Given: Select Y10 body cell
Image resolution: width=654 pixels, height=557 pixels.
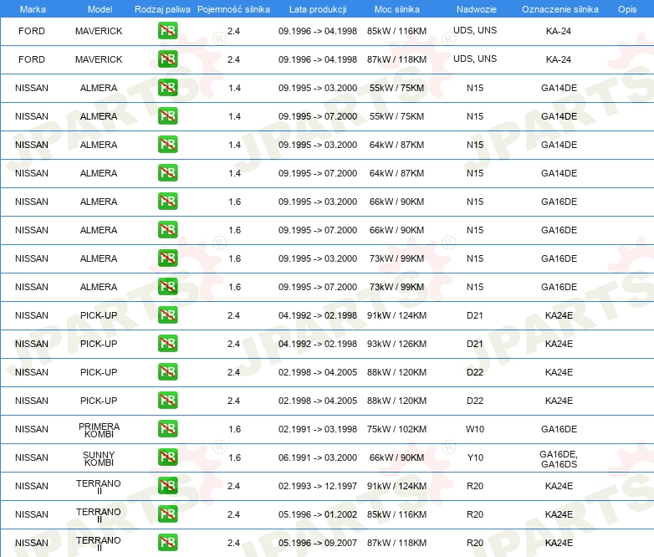Looking at the screenshot, I should point(475,457).
